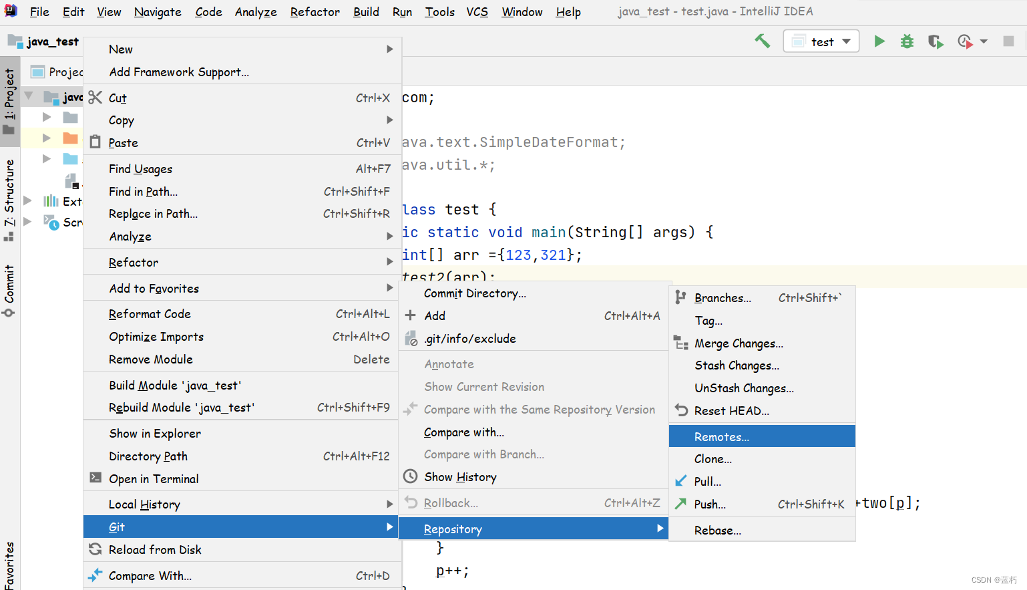Screen dimensions: 1027x590
Task: Select Compare with... in Git submenu
Action: click(534, 432)
